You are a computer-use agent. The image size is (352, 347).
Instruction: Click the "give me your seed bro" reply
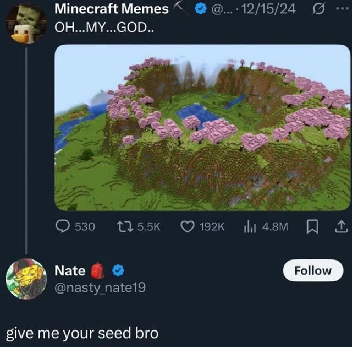[82, 333]
